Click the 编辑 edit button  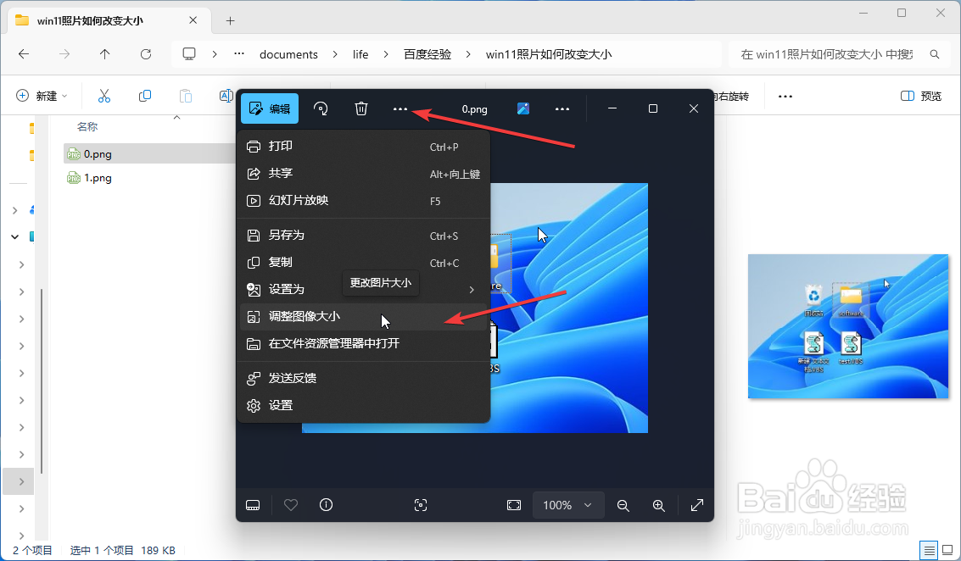click(269, 108)
